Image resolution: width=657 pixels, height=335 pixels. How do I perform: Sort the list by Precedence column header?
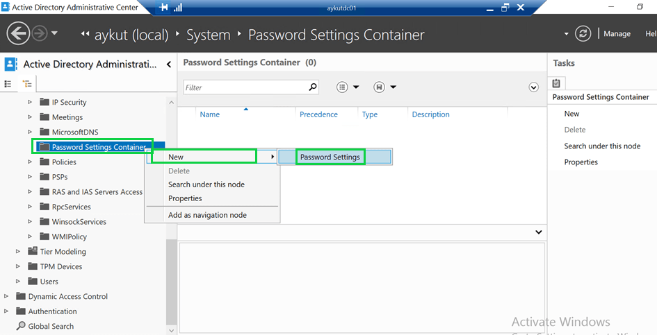tap(318, 114)
